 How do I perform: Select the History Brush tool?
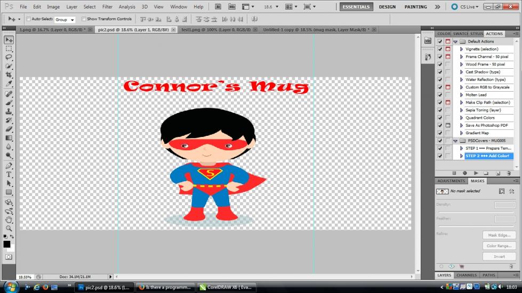(9, 120)
